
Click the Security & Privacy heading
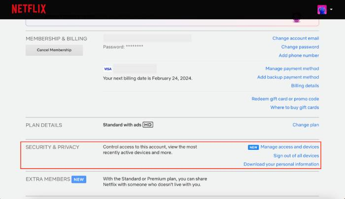click(52, 147)
